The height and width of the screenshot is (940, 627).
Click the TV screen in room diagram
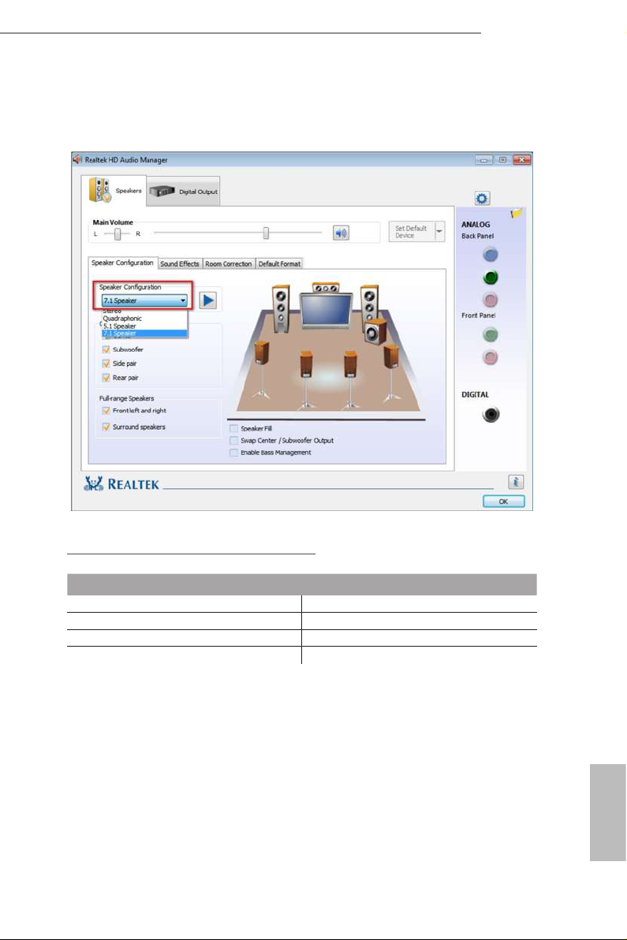tap(326, 311)
